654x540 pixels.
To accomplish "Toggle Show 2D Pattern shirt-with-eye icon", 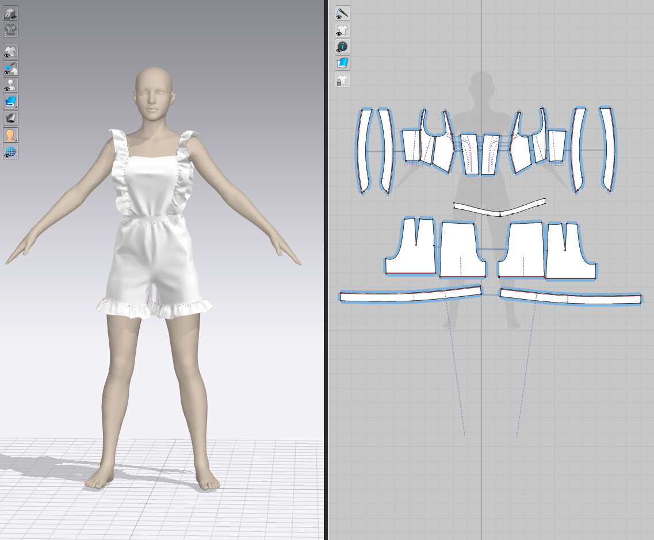I will click(x=342, y=29).
